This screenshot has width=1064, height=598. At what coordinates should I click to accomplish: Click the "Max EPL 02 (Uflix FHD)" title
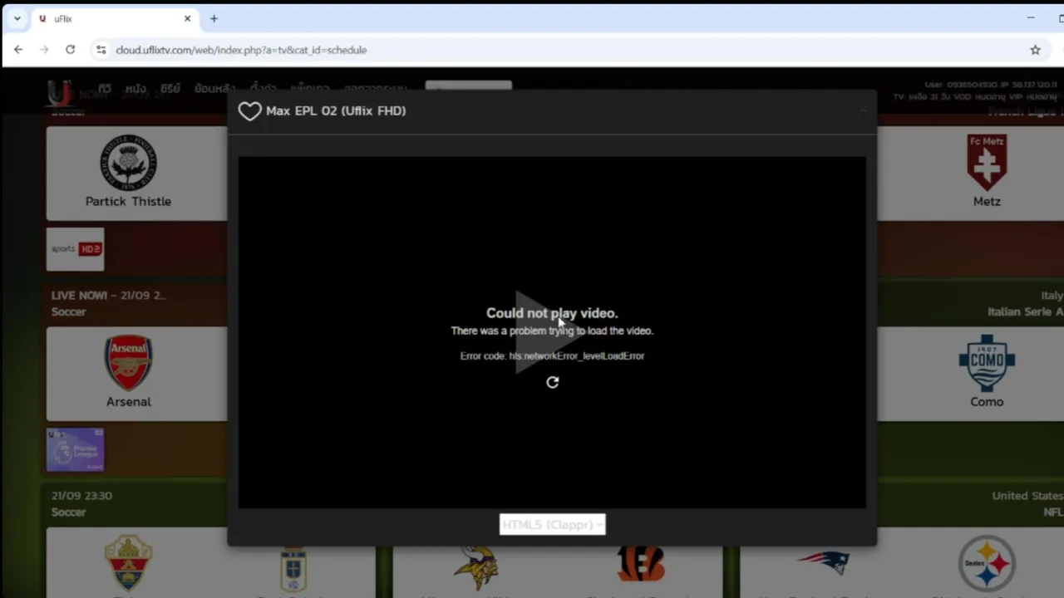click(336, 110)
